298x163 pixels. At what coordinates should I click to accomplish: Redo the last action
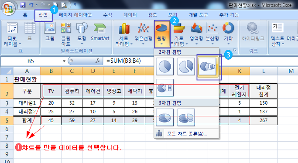[x=43, y=5]
